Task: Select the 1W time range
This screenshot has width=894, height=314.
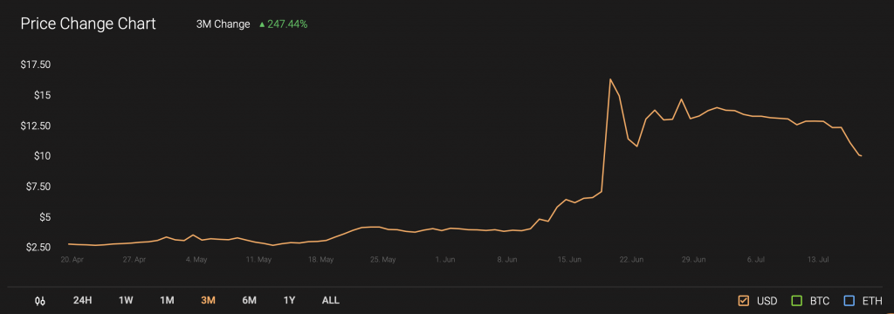Action: pyautogui.click(x=126, y=300)
